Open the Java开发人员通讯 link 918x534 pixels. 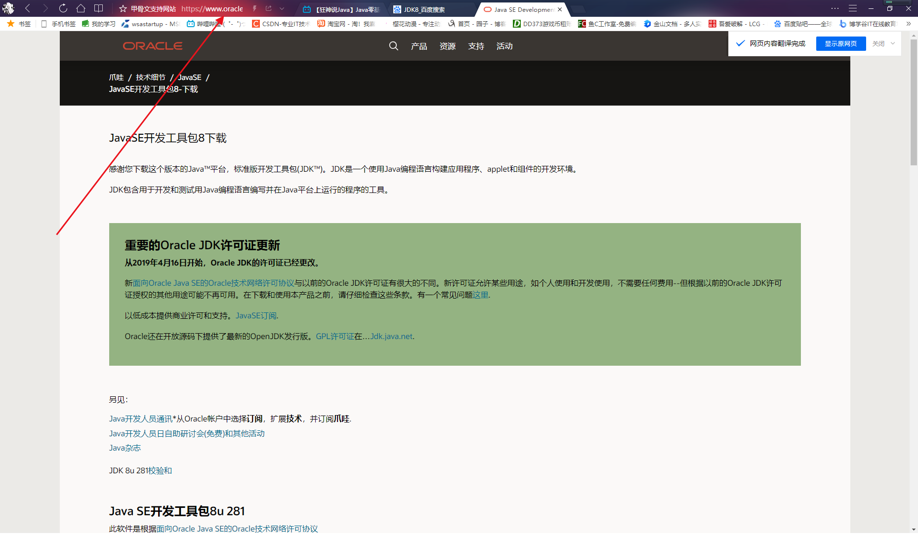click(x=141, y=419)
